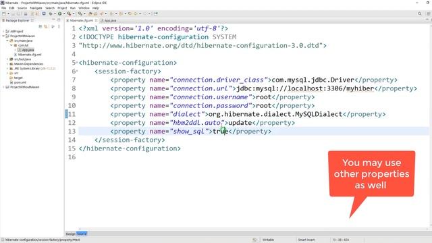Click the 'Writable' status bar entry

click(268, 240)
